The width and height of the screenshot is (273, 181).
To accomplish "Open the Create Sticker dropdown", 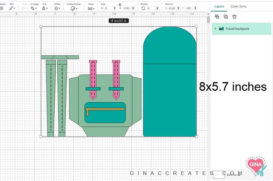I will tap(74, 9).
